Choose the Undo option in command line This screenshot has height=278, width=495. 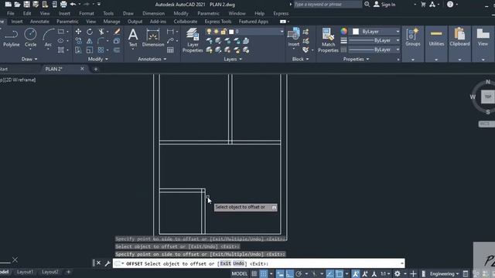point(239,263)
